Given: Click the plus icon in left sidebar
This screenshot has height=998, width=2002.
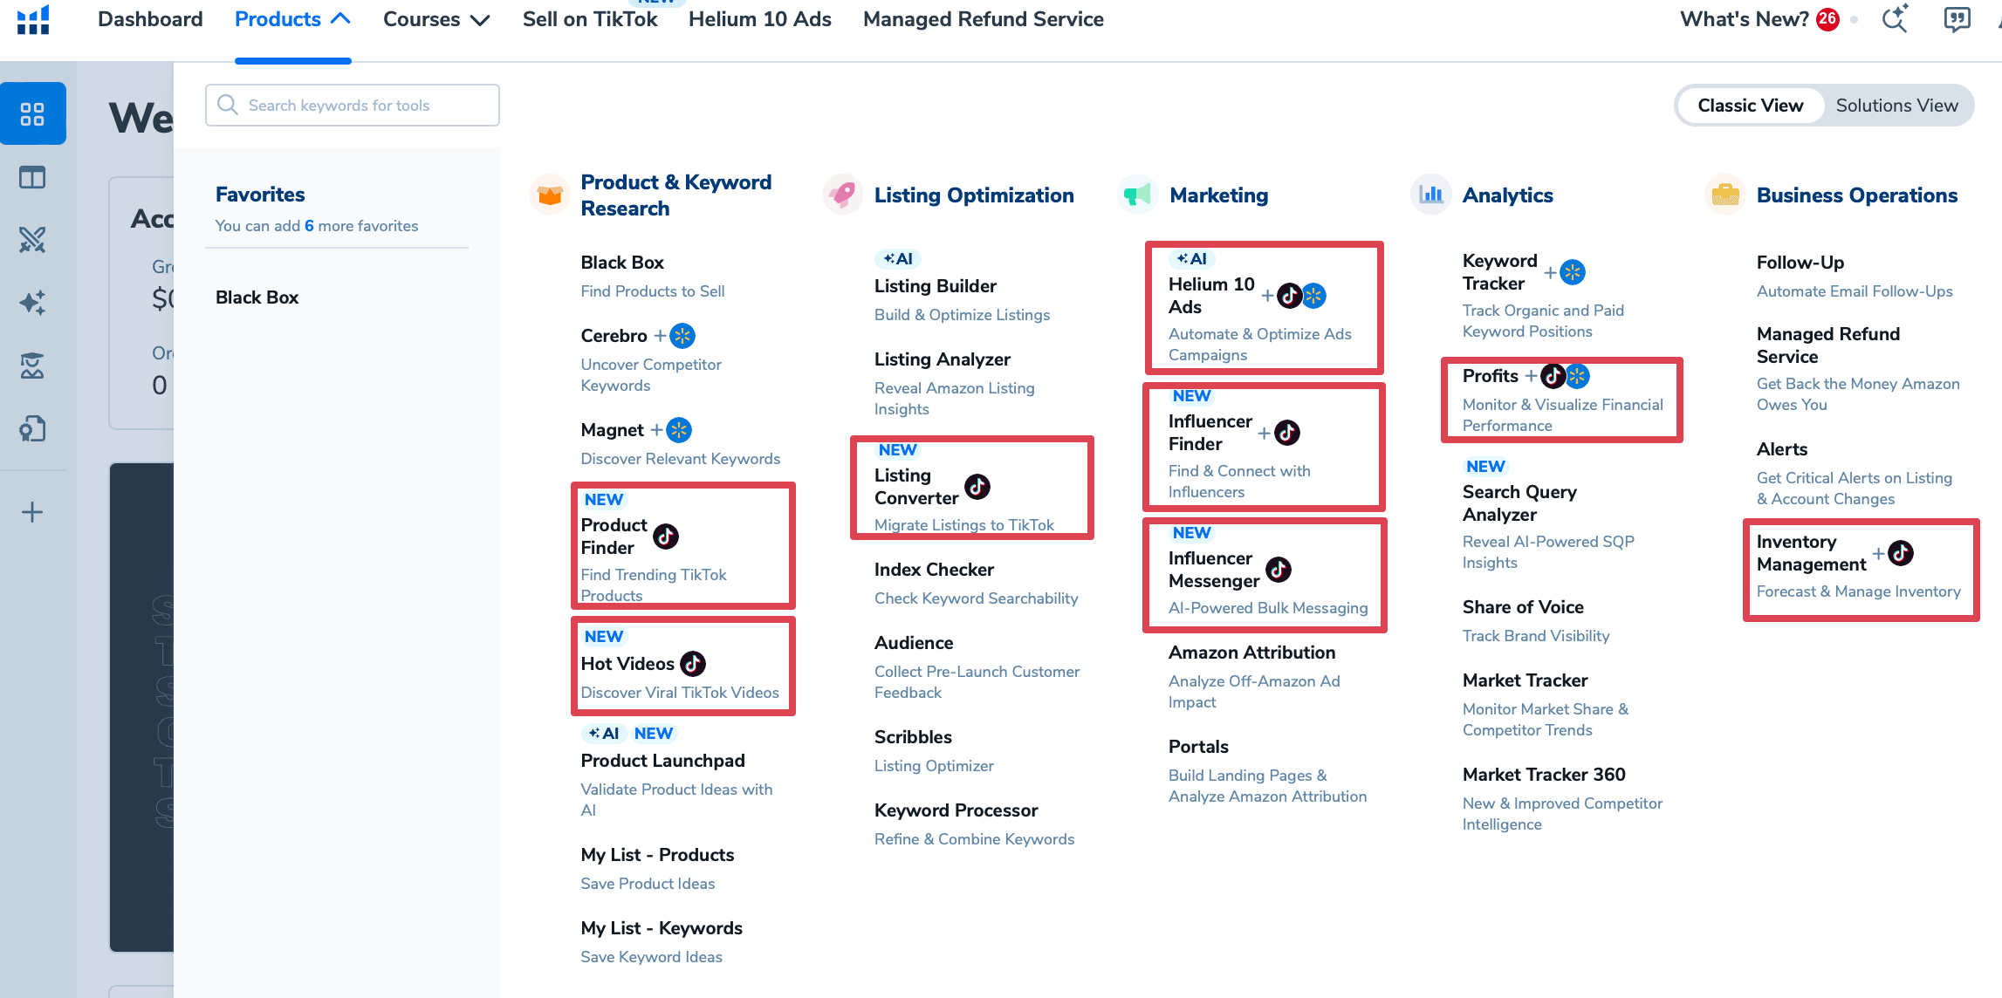Looking at the screenshot, I should (32, 512).
